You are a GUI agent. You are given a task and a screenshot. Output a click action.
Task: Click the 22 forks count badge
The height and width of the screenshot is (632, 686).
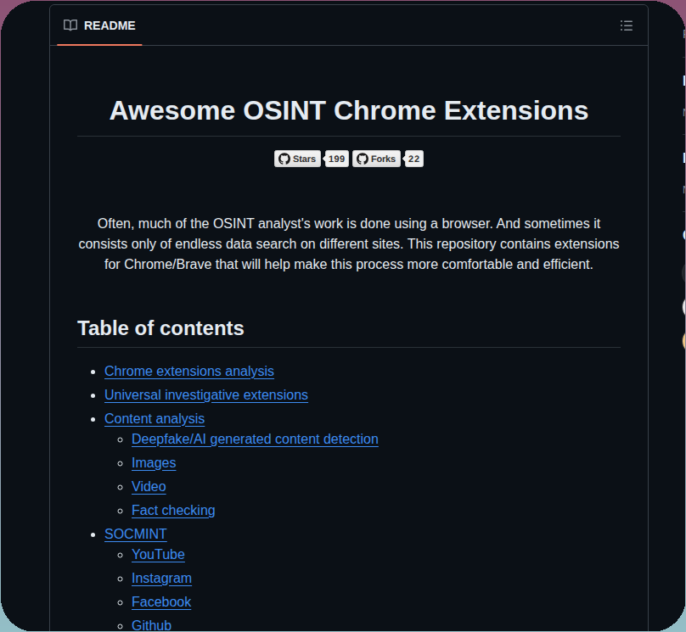[413, 159]
